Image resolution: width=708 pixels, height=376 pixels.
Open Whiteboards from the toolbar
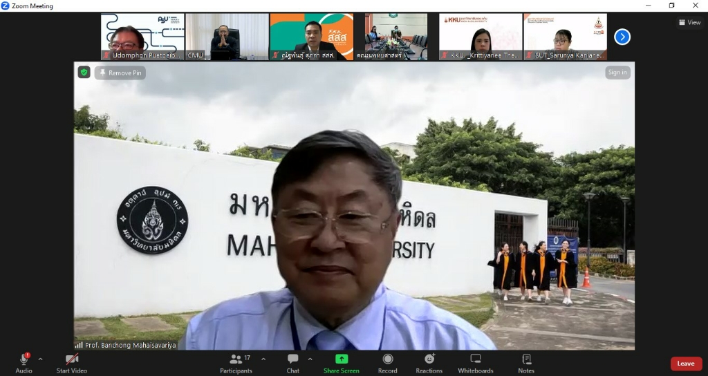click(x=476, y=363)
